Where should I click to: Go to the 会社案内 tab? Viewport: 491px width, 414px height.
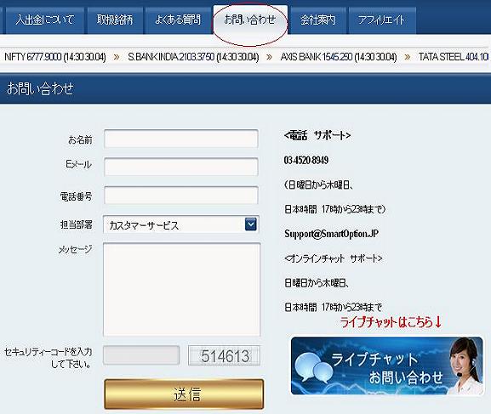pos(318,20)
